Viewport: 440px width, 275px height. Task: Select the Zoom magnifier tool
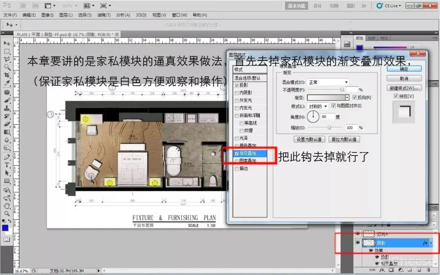[x=7, y=213]
